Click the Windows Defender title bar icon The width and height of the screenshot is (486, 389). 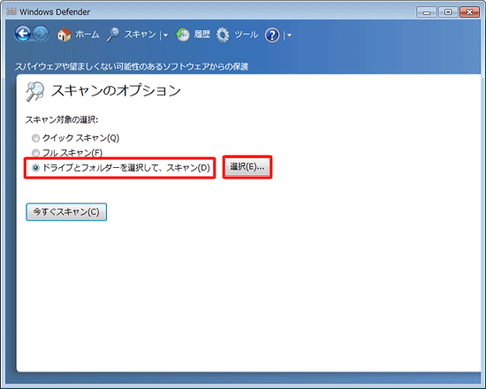11,11
